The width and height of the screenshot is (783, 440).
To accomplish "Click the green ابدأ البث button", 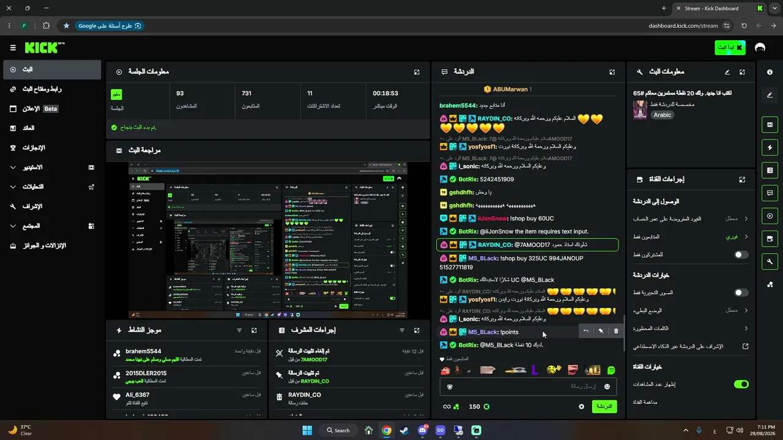I will [x=730, y=48].
